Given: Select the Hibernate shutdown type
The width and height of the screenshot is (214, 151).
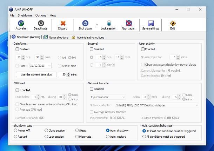Looking at the screenshot, I should pyautogui.click(x=77, y=137).
